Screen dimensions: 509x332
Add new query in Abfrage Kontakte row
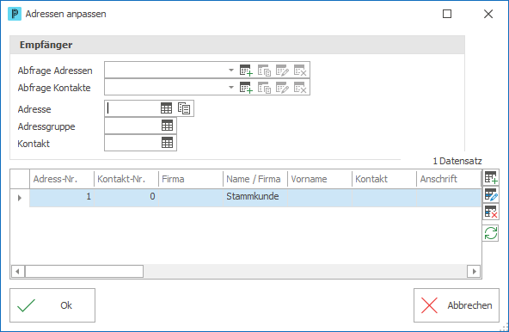click(246, 88)
